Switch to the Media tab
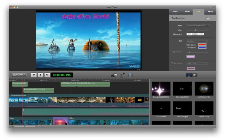The image size is (225, 140). (210, 11)
